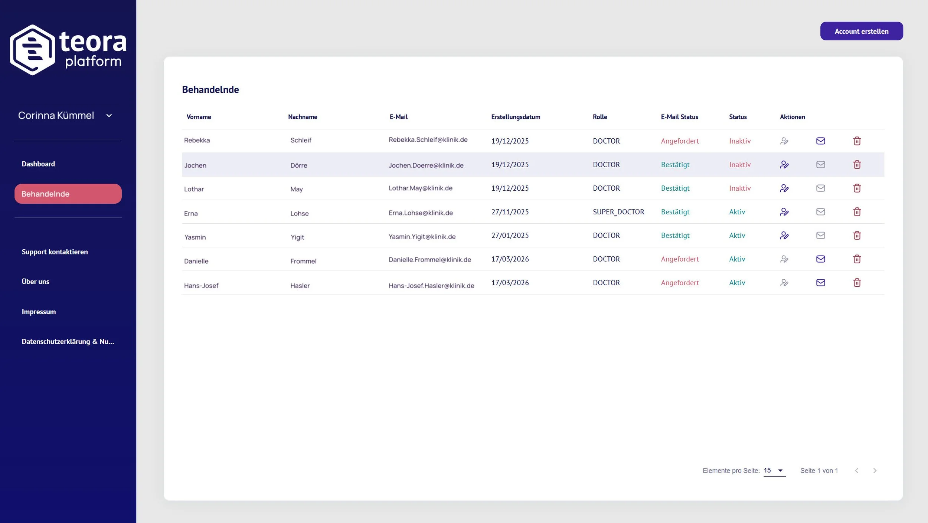Click the Nachname column header
This screenshot has height=523, width=928.
coord(303,117)
